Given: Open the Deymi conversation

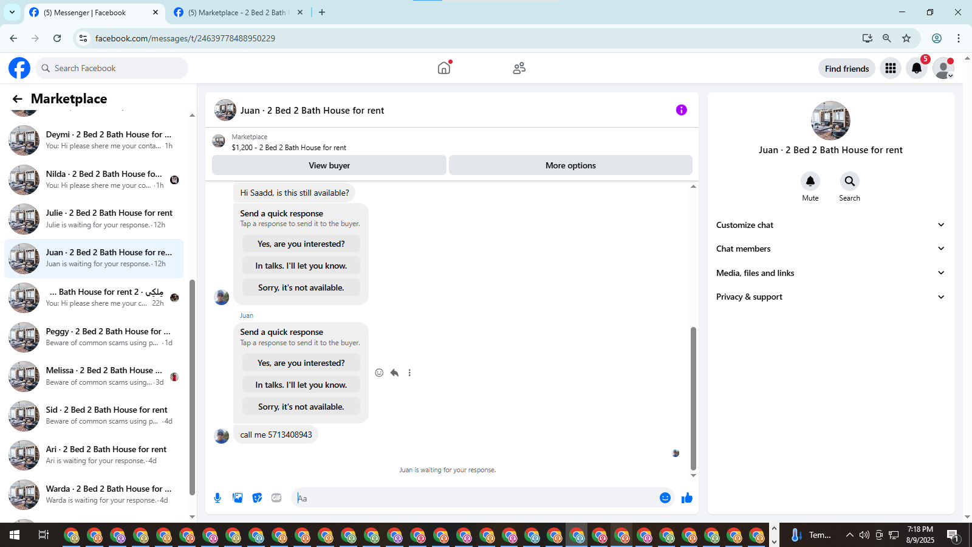Looking at the screenshot, I should tap(94, 140).
